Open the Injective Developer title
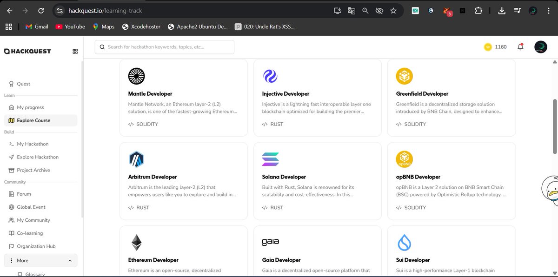Screen dimensions: 558x277 [x=286, y=94]
